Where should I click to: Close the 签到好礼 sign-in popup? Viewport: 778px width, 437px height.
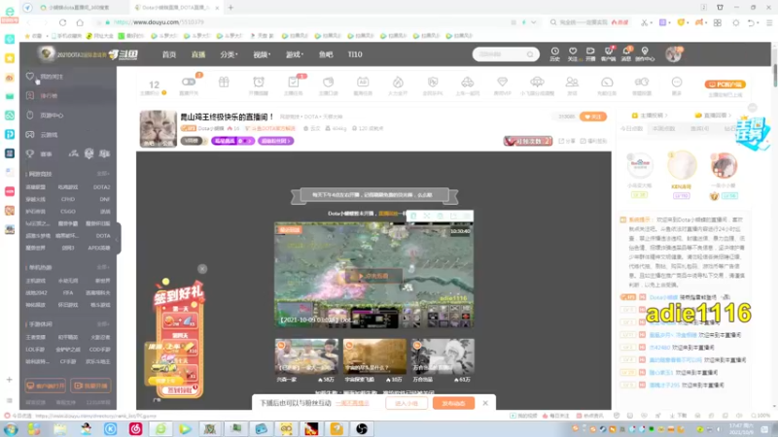click(x=202, y=269)
